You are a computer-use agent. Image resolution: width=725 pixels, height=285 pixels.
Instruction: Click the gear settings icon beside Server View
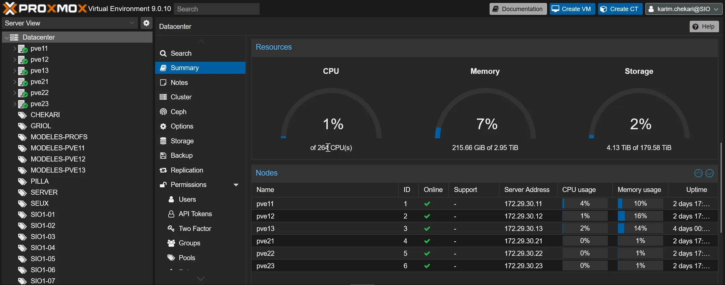146,23
